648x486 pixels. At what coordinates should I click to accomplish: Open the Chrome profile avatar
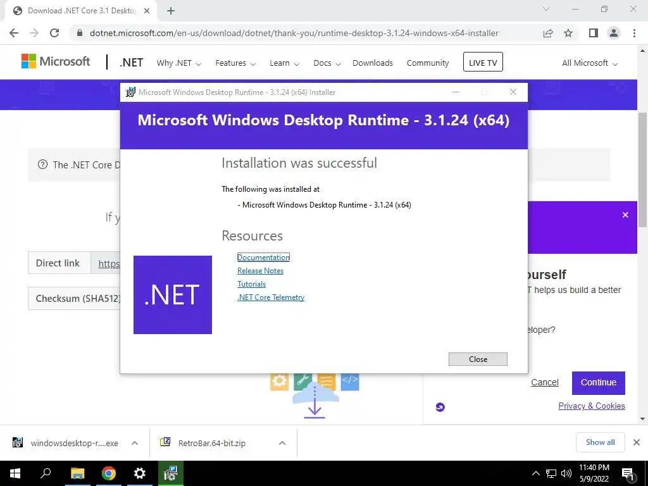(614, 33)
